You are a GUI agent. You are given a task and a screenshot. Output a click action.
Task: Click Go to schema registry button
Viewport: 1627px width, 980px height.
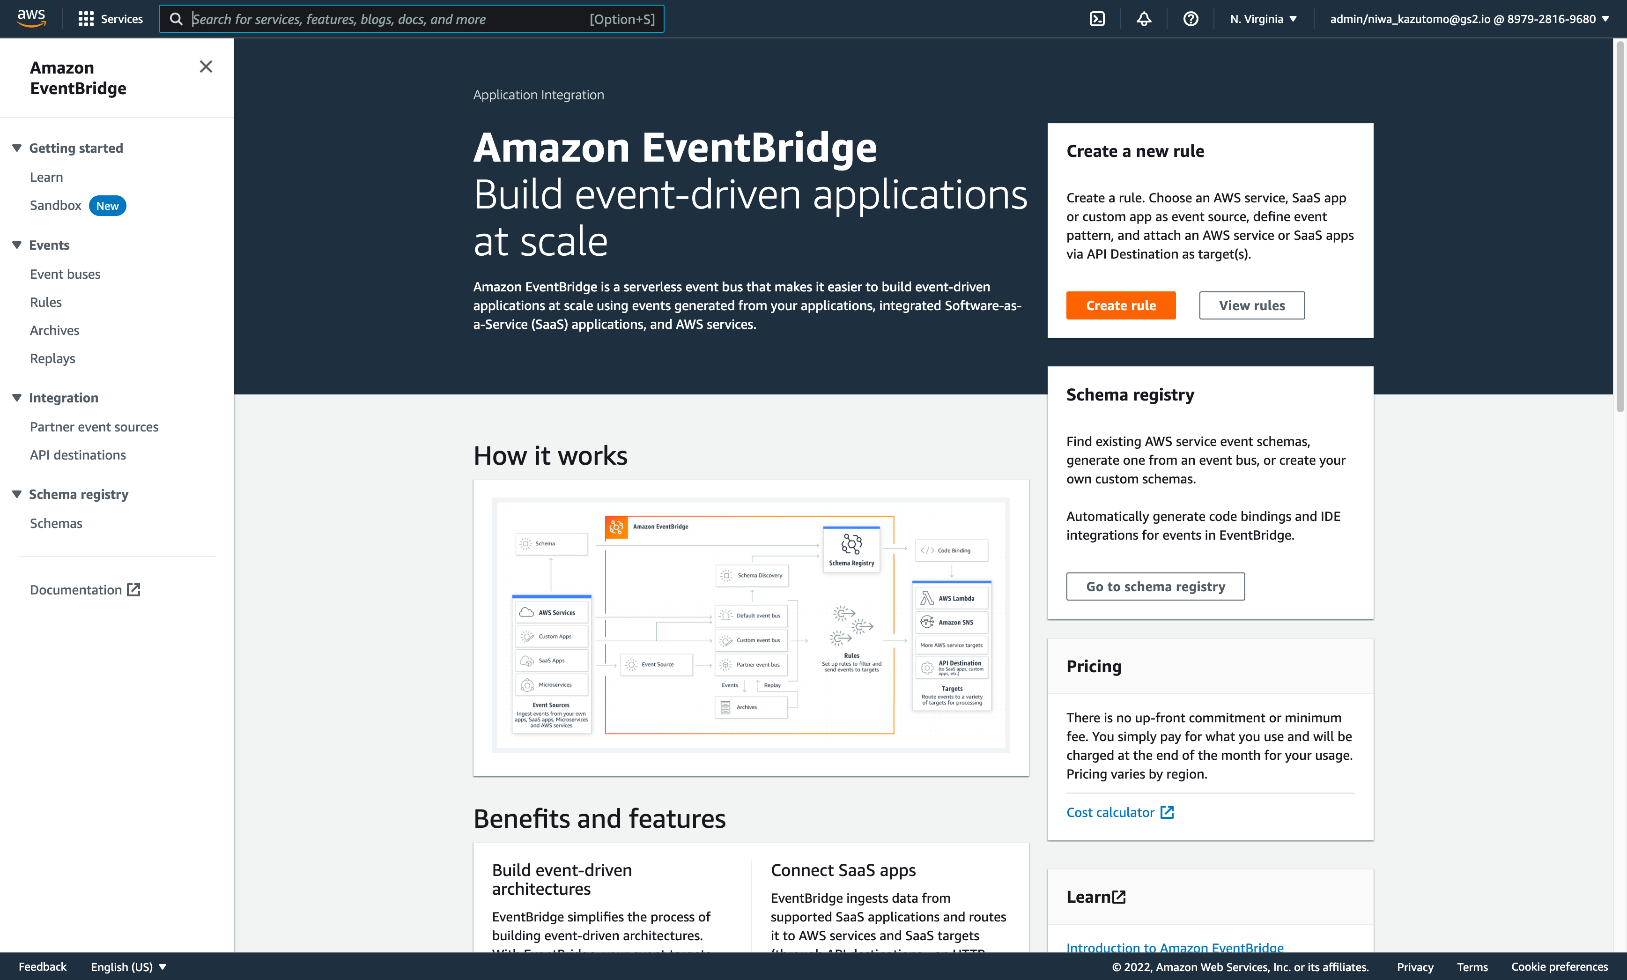tap(1155, 587)
